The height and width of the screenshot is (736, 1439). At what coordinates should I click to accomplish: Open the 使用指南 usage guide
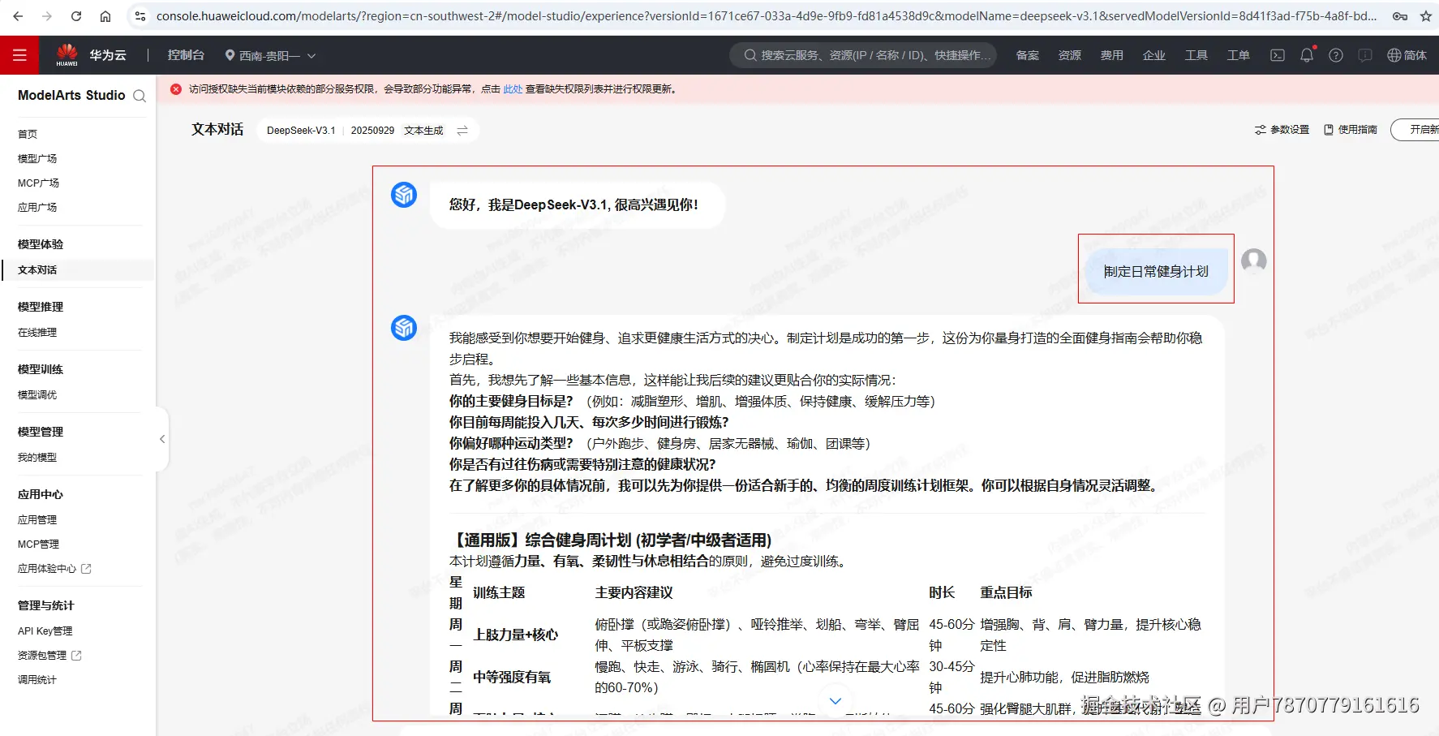click(x=1351, y=130)
